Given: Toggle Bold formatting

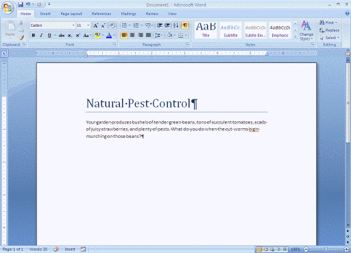Looking at the screenshot, I should 34,36.
